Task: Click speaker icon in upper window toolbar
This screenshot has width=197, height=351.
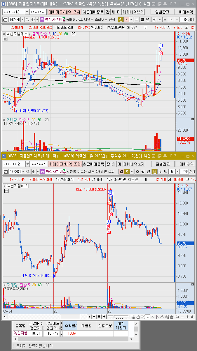Action: [33, 20]
